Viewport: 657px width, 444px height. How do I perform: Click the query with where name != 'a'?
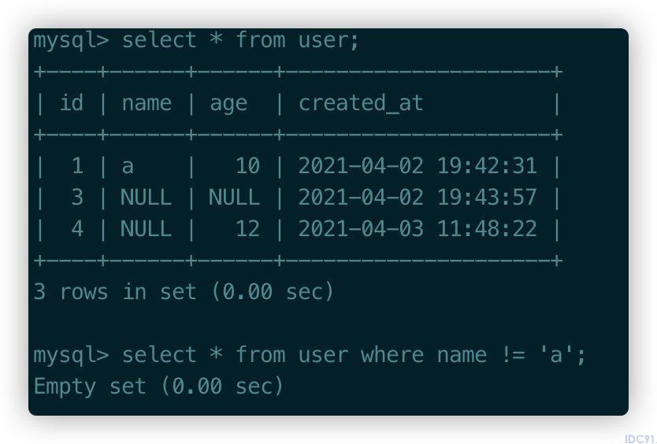(354, 355)
